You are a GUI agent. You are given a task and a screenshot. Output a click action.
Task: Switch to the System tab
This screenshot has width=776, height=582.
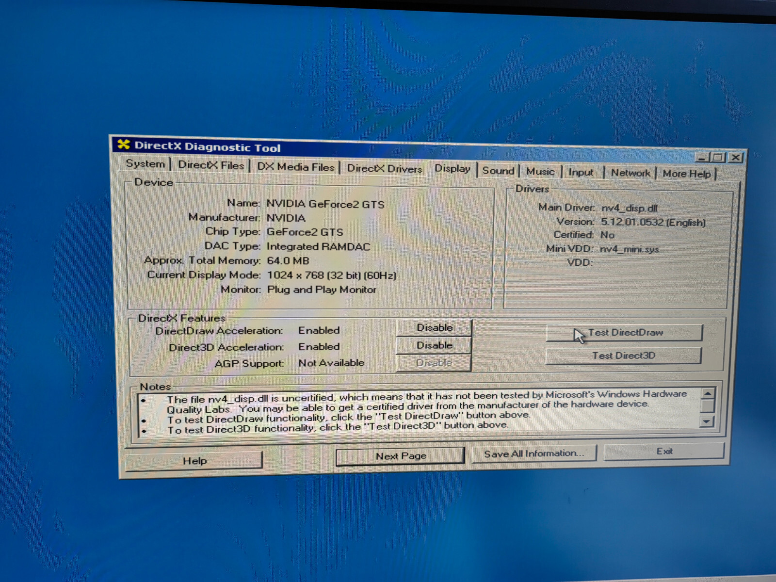[145, 163]
